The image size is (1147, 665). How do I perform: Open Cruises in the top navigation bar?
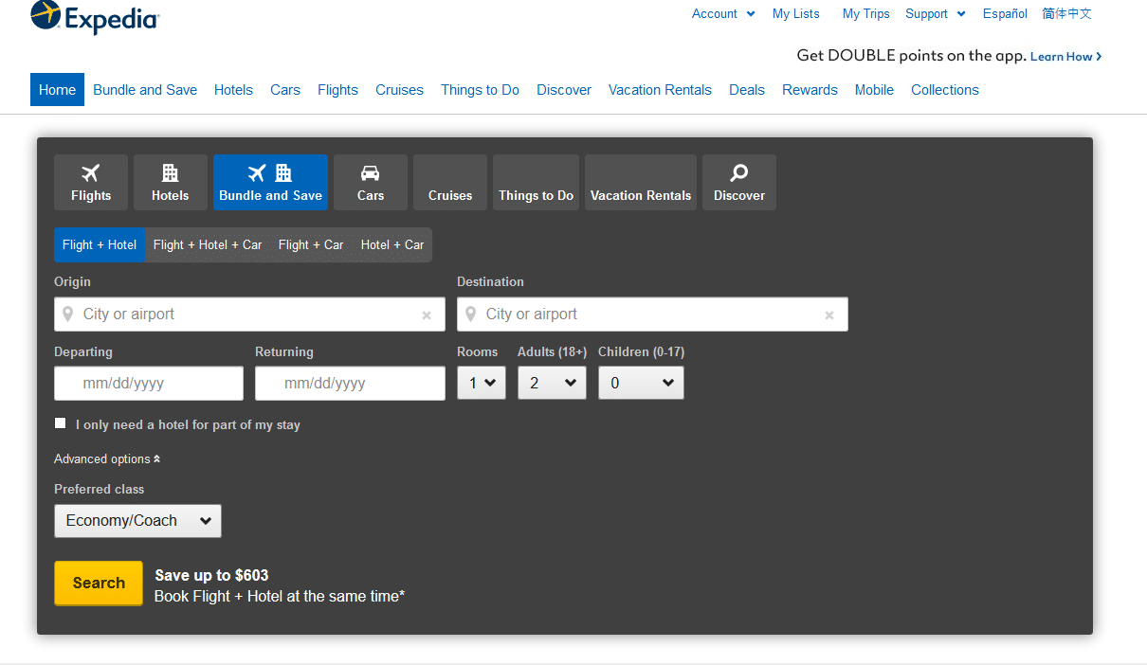[x=399, y=90]
